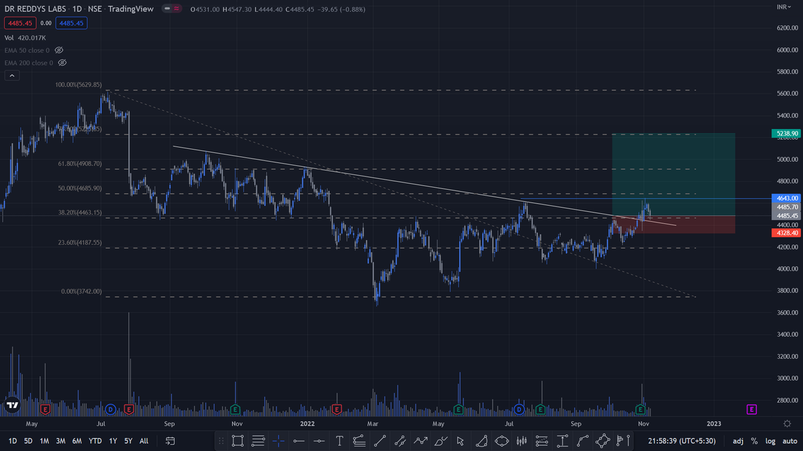
Task: Click the 0.00%(3742.00) Fib level label
Action: pyautogui.click(x=82, y=291)
